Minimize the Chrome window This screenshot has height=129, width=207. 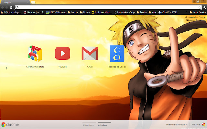click(194, 2)
